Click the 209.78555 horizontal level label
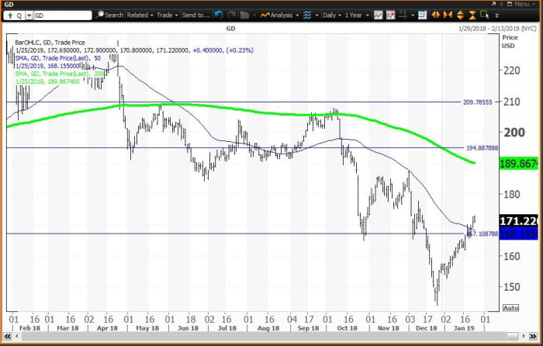 (477, 102)
